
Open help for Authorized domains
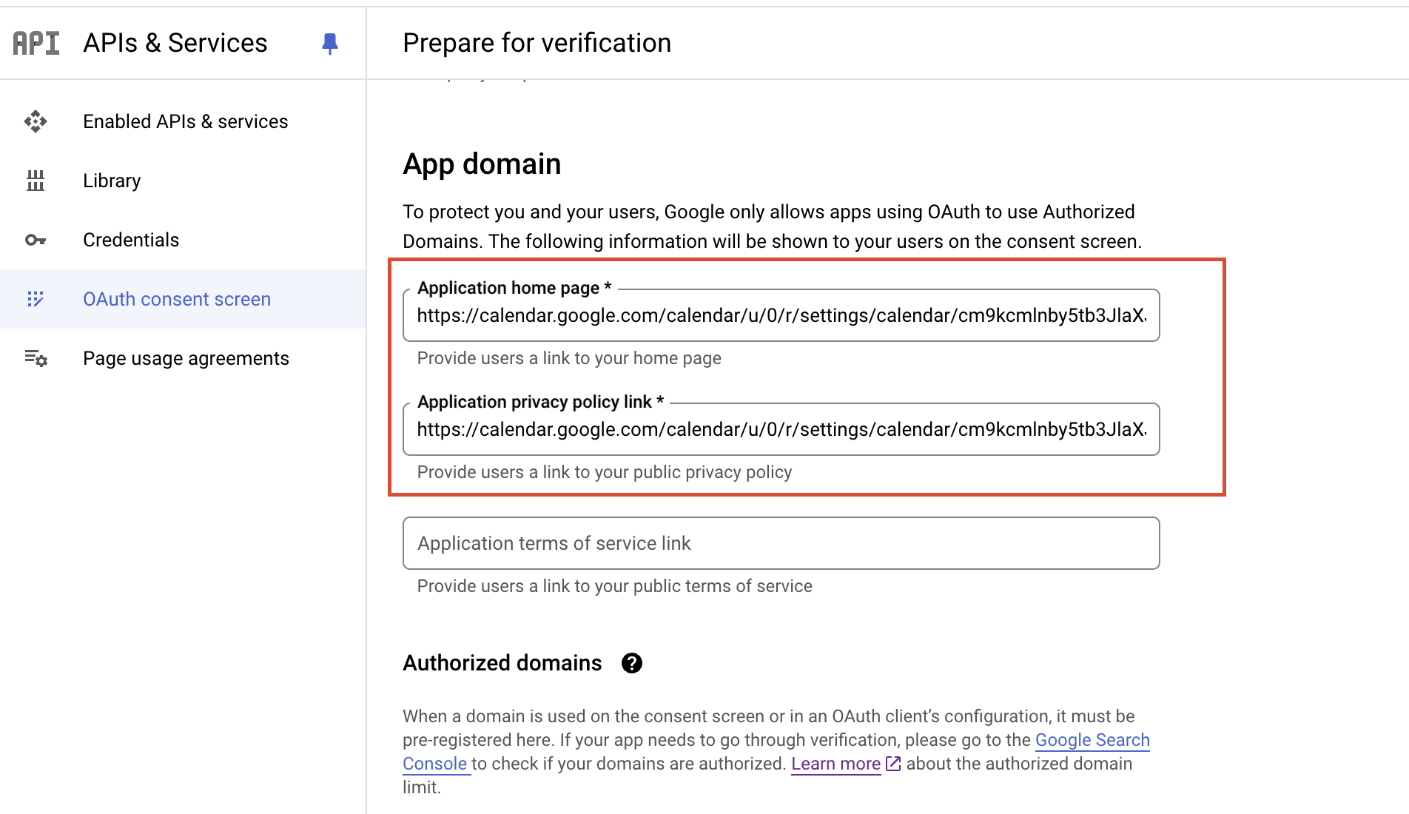click(632, 663)
